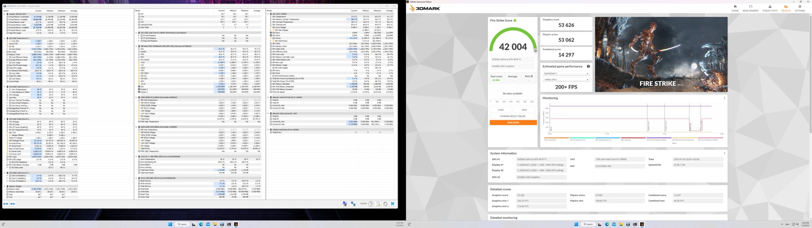Toggle the GPU Clock Frequency legend series
Viewport: 812px width, 228px height.
point(710,139)
